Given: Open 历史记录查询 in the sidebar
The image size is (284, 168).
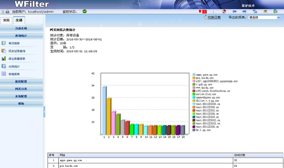Looking at the screenshot, I should tap(17, 51).
